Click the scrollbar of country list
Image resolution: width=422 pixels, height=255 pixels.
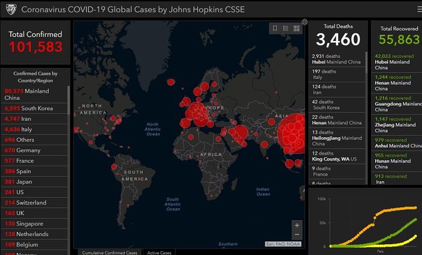[x=69, y=100]
